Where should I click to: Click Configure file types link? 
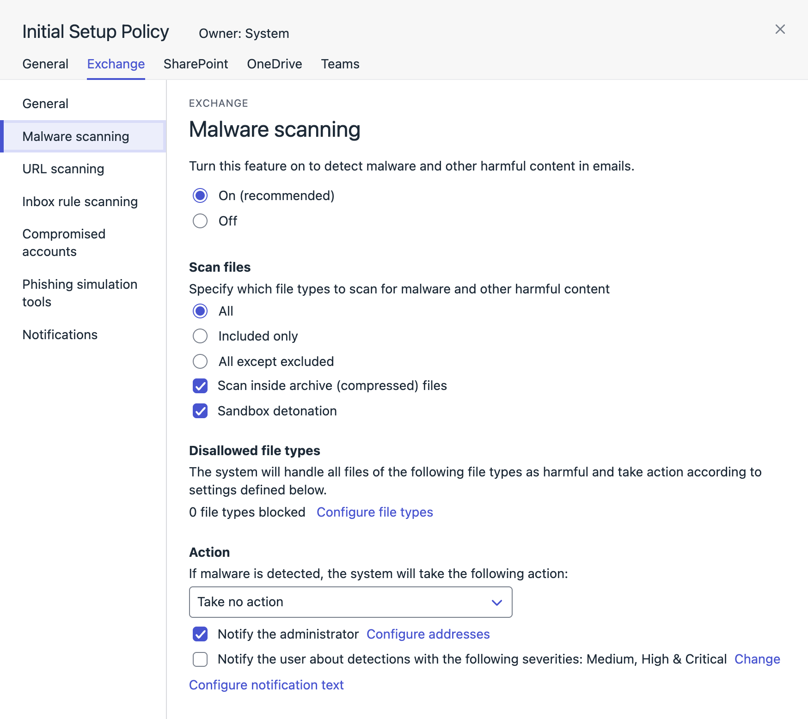374,512
